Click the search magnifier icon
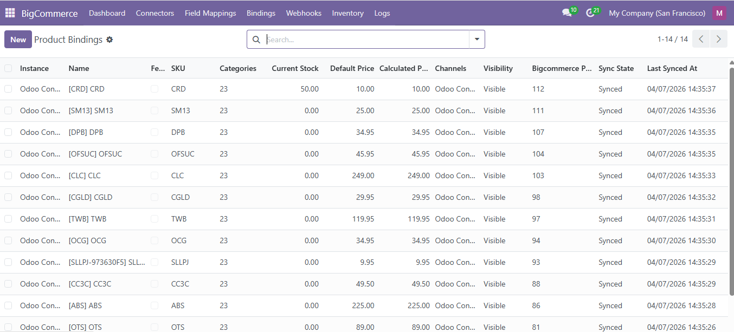 (x=256, y=39)
